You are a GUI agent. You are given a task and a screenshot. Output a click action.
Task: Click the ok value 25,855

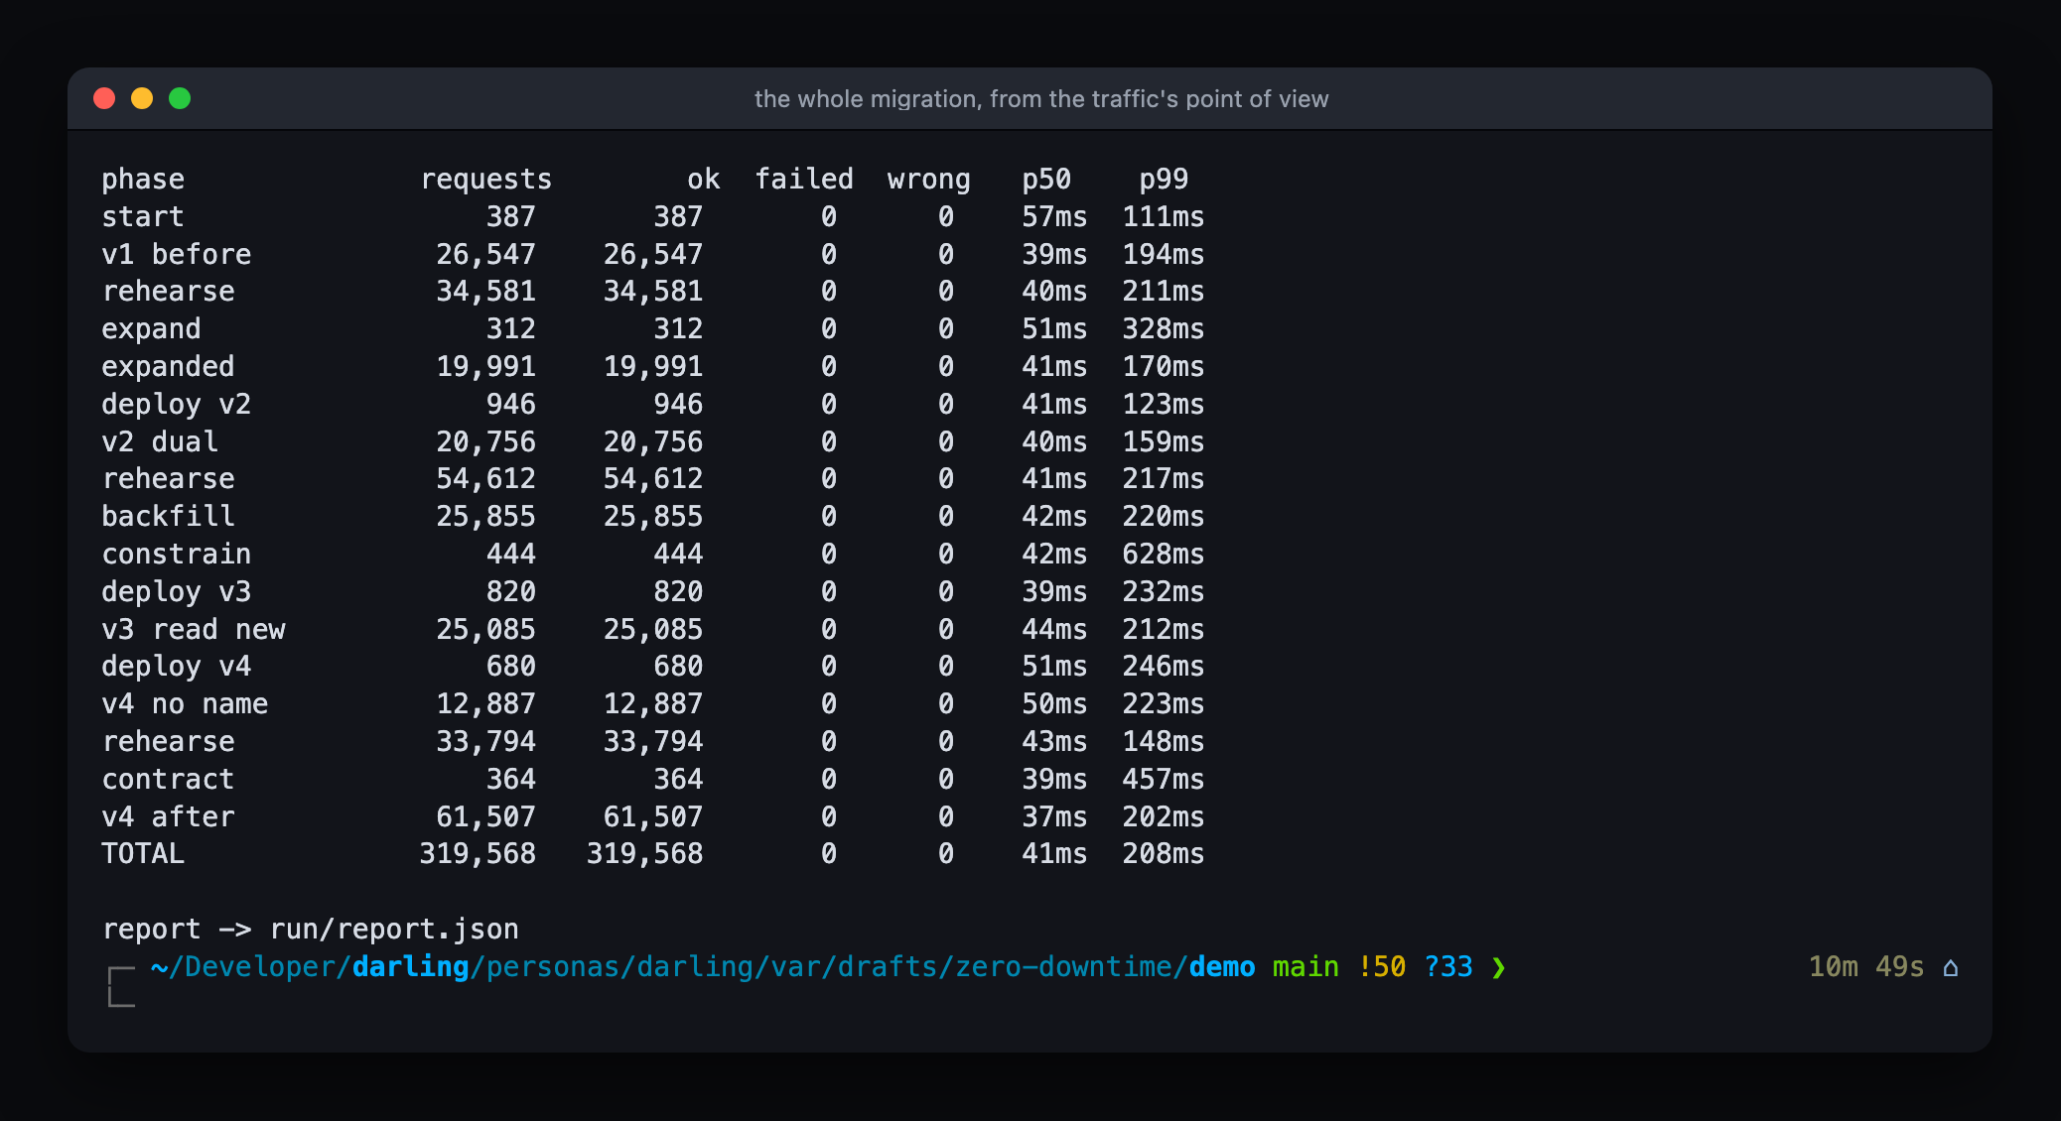[x=653, y=517]
